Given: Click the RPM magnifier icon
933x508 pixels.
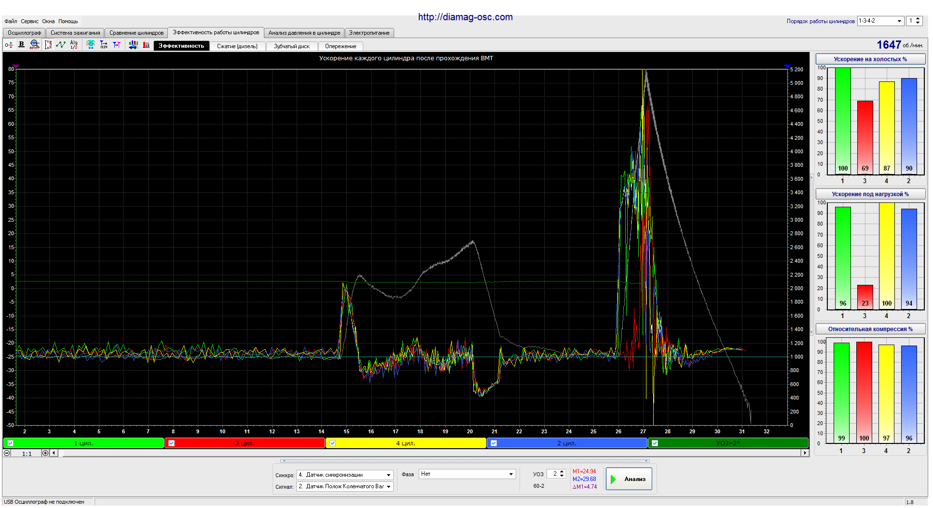Looking at the screenshot, I should pos(34,45).
